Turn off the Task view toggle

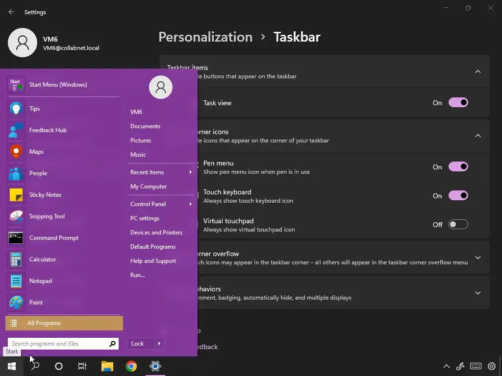(x=458, y=103)
